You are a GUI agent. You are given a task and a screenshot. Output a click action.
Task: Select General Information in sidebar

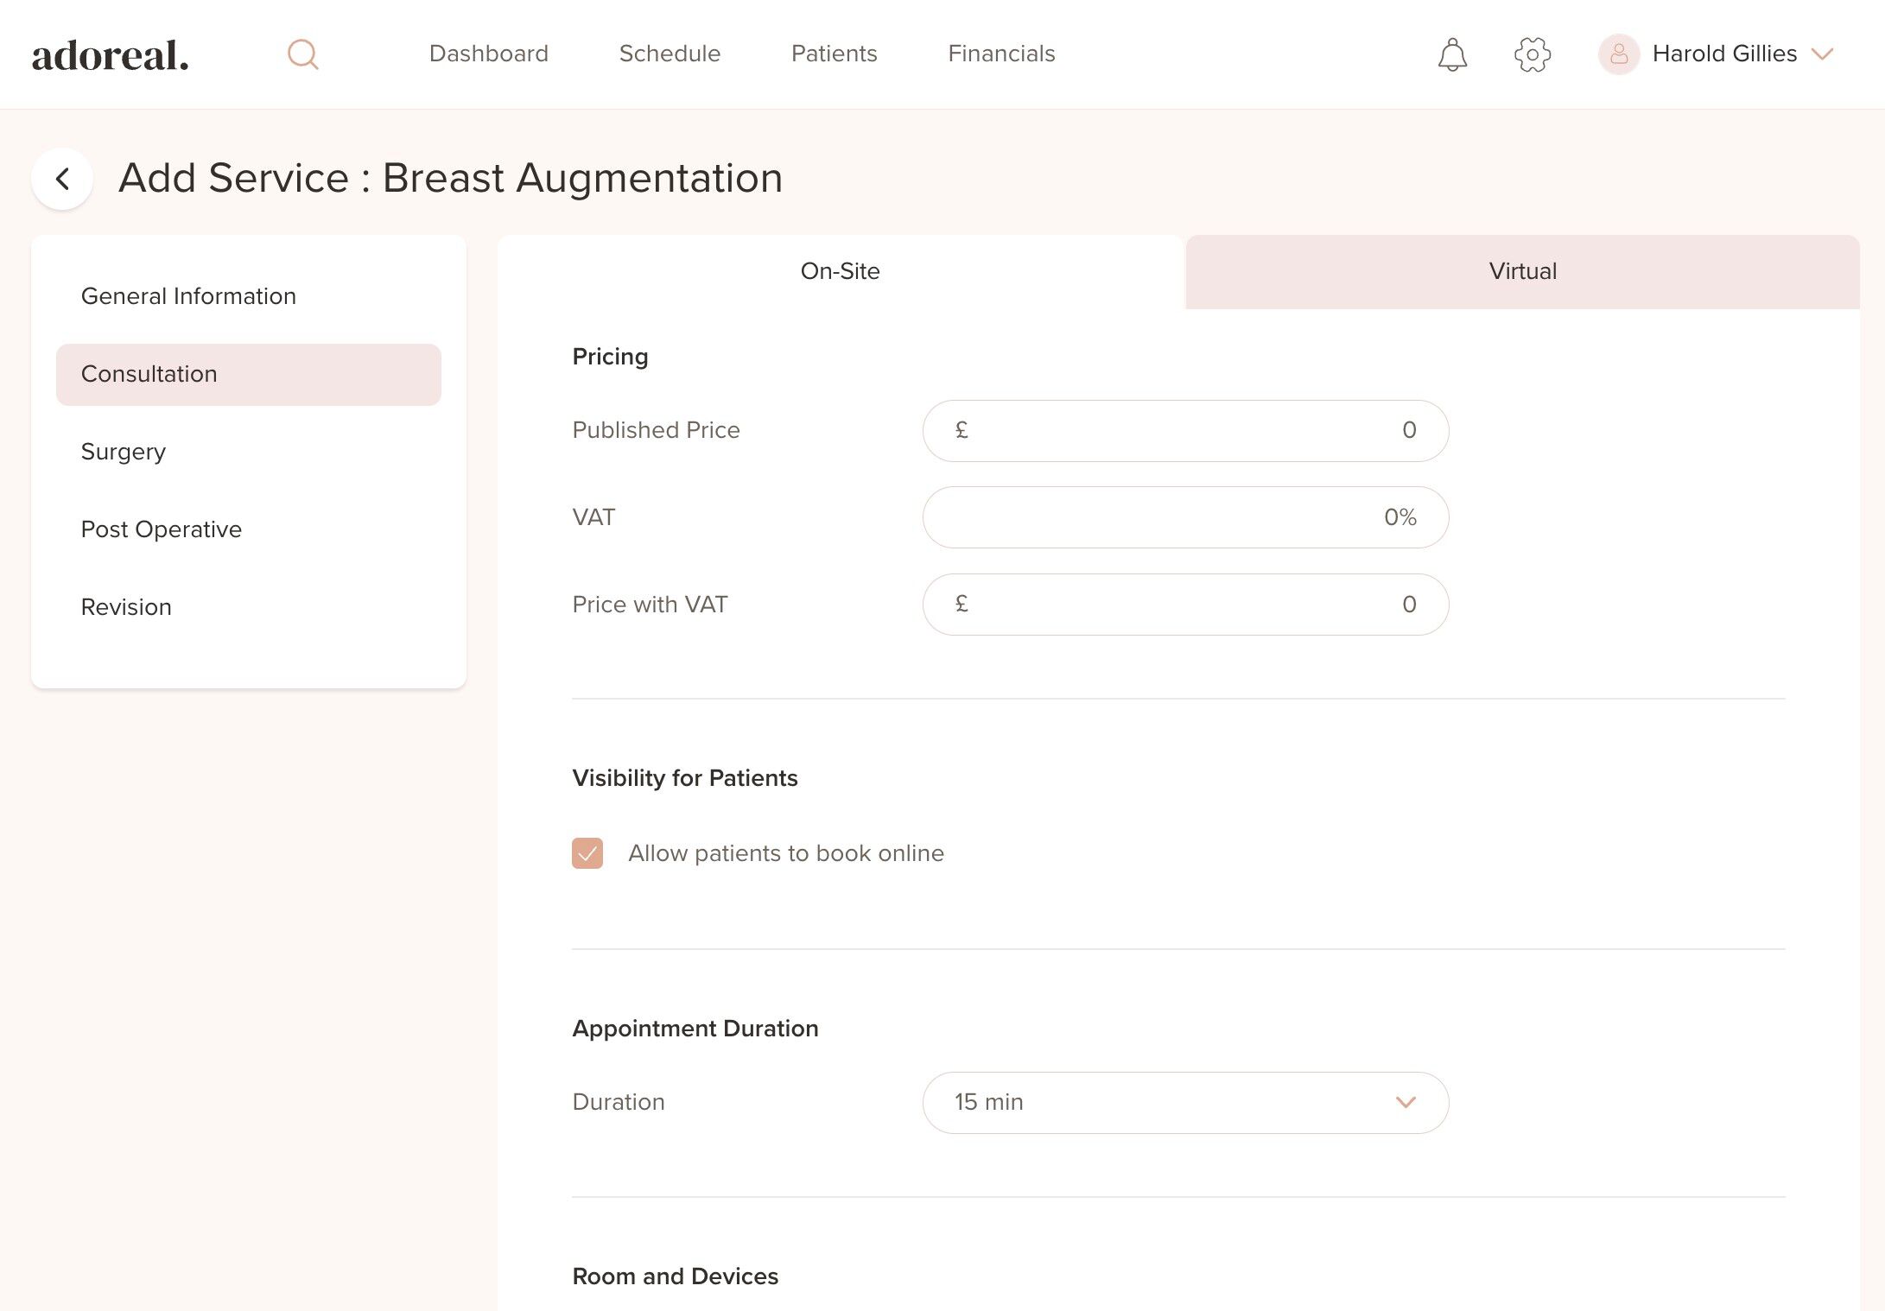coord(188,296)
